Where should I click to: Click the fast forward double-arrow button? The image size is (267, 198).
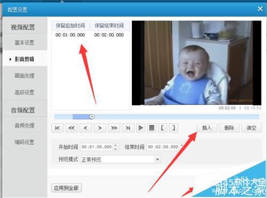coord(114,128)
